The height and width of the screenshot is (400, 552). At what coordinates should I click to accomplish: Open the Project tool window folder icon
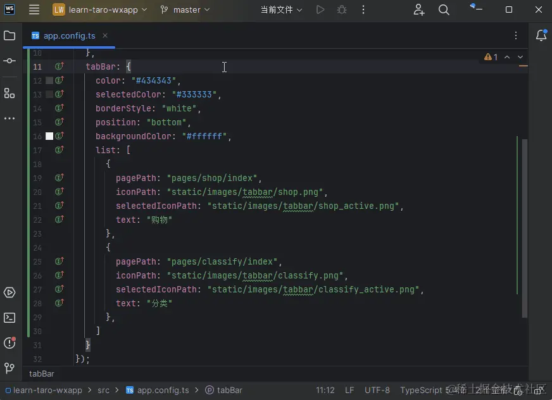click(x=9, y=35)
